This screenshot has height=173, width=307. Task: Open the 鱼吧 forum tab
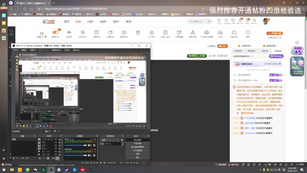pyautogui.click(x=129, y=22)
